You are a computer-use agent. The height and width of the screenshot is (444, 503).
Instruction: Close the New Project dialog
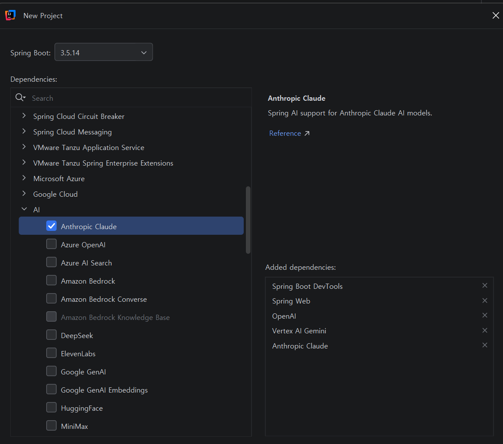coord(496,16)
